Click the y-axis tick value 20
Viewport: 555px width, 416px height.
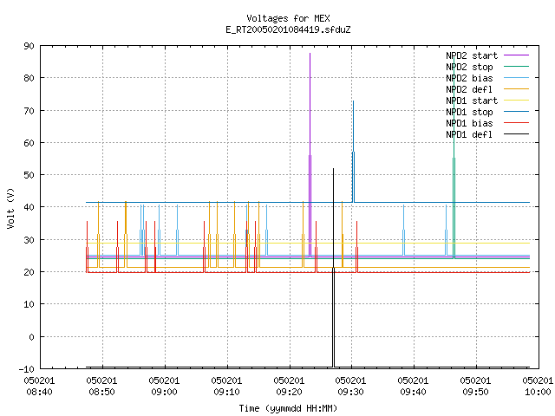[x=29, y=272]
